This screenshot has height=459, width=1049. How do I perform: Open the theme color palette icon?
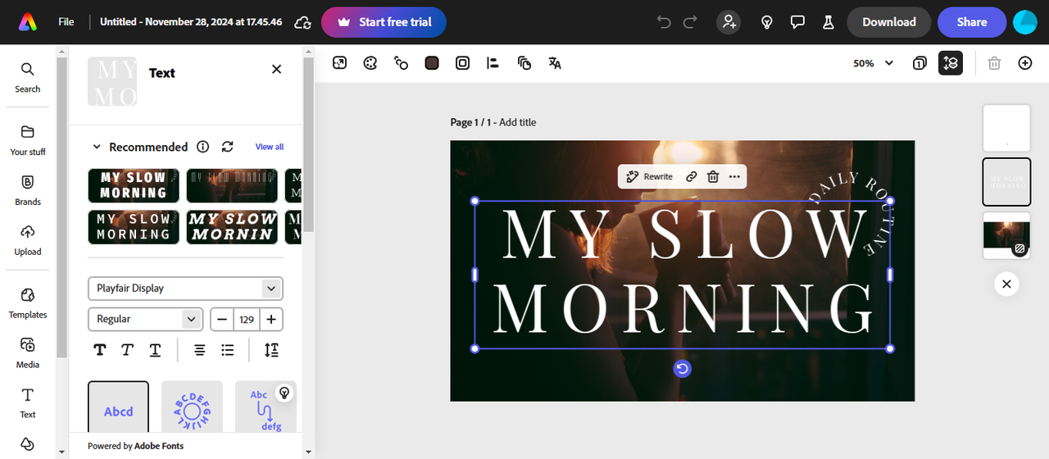tap(370, 63)
